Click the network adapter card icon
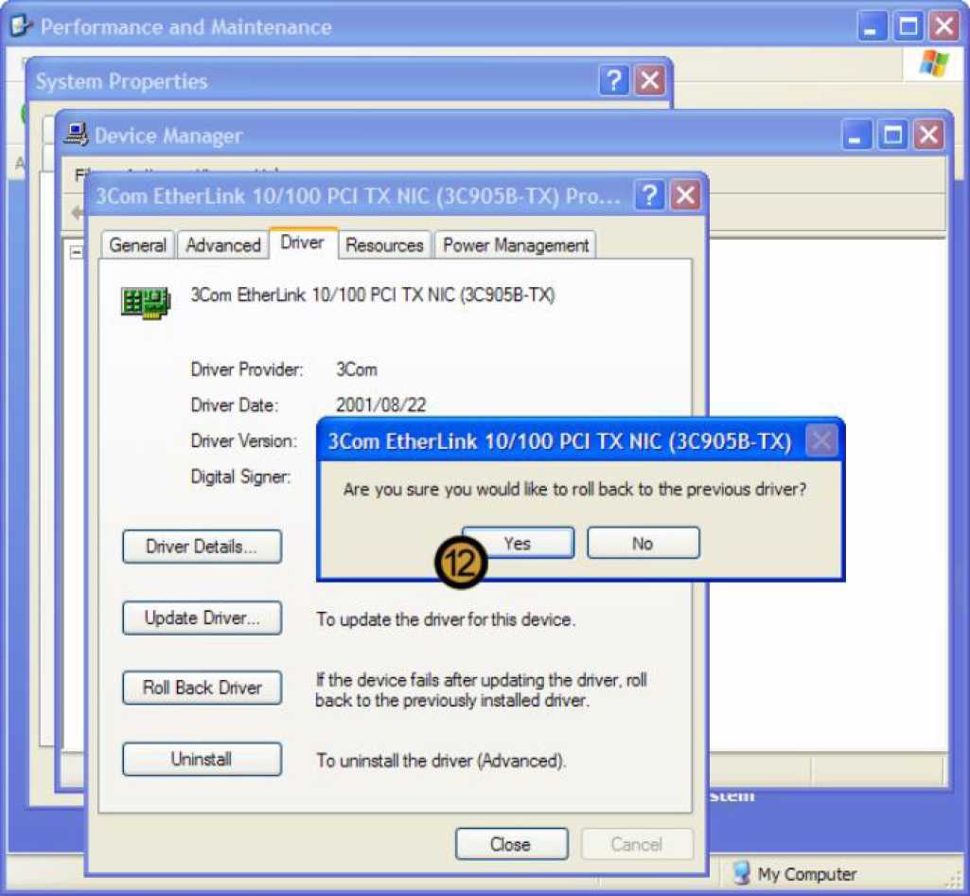 [146, 303]
